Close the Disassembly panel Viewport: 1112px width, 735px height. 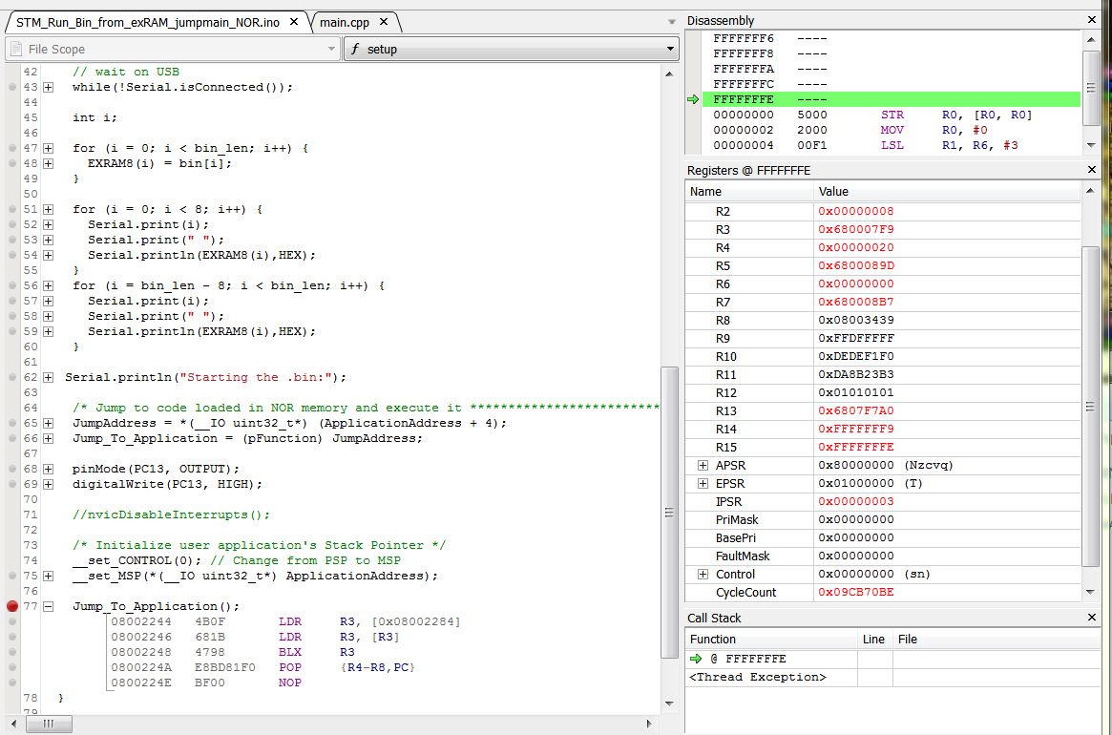coord(1092,20)
